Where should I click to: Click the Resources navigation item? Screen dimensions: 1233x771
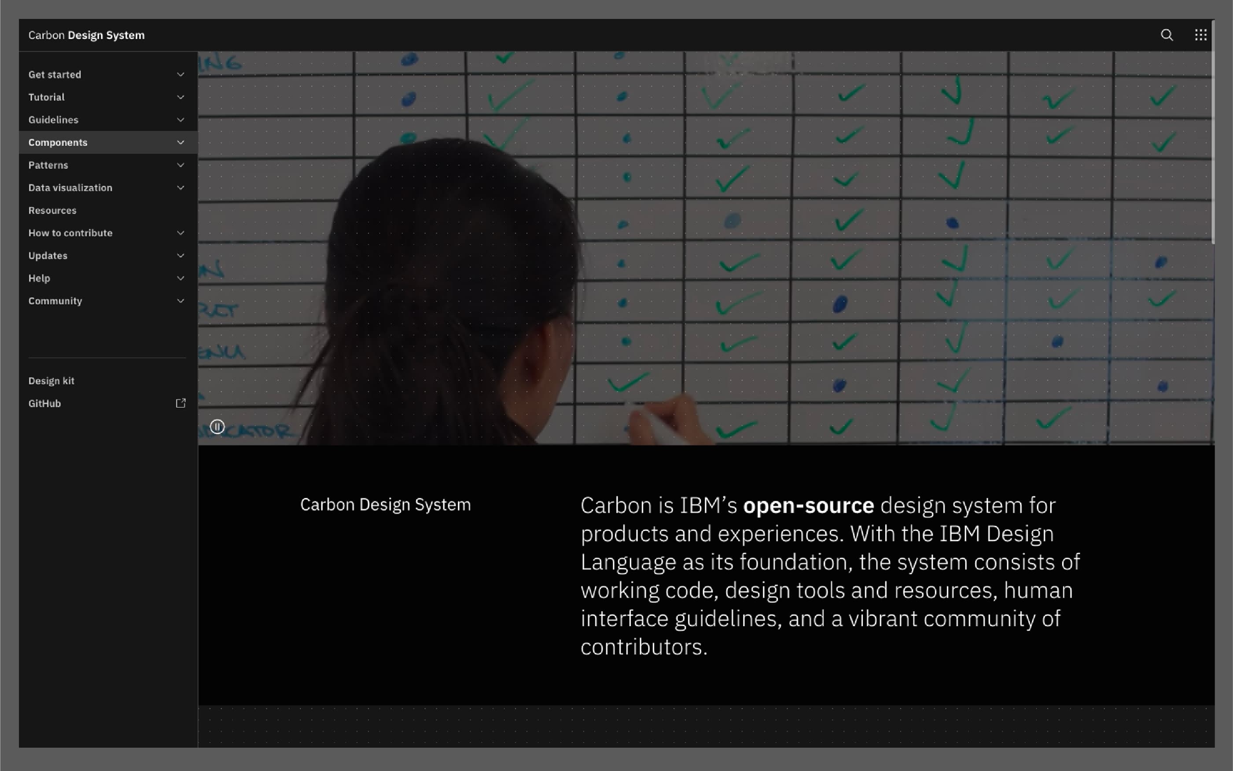pyautogui.click(x=52, y=209)
